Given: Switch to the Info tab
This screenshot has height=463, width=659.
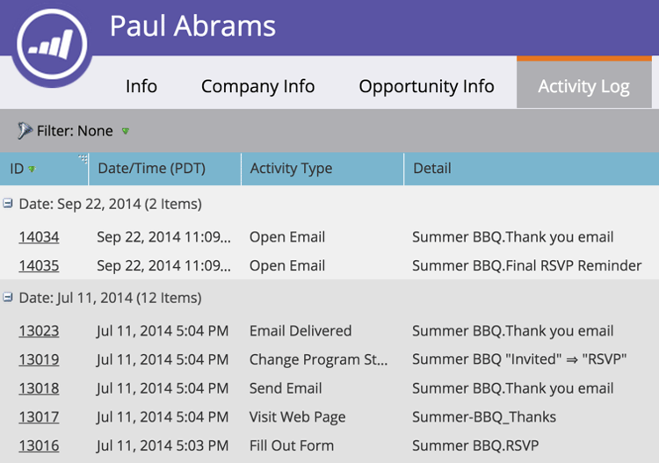Looking at the screenshot, I should click(141, 87).
